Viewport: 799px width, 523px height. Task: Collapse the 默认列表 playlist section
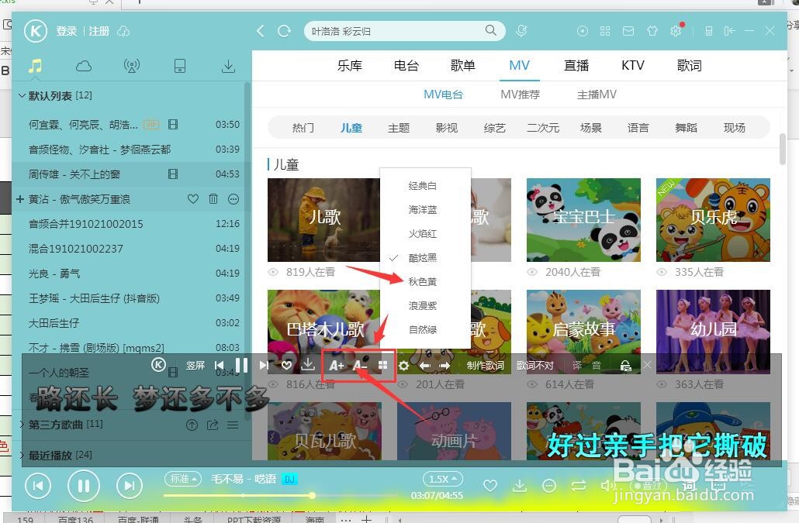22,95
